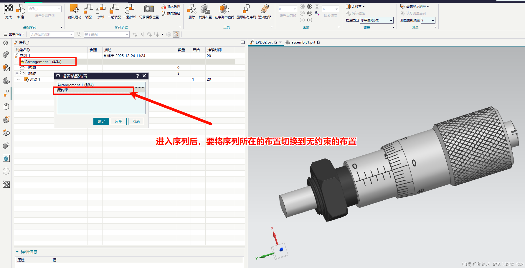Open the Assembly Navigator cube sidebar icon
The image size is (525, 268).
click(x=6, y=55)
